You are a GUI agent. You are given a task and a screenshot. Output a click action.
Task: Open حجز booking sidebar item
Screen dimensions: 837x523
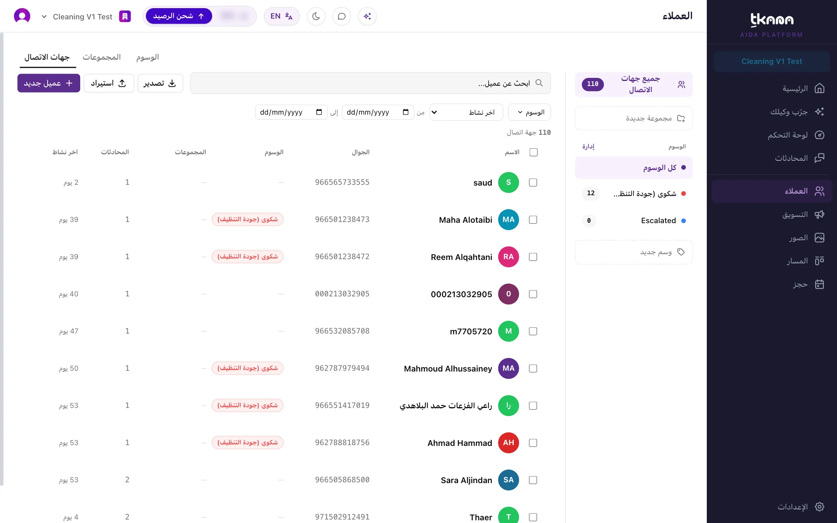point(772,284)
